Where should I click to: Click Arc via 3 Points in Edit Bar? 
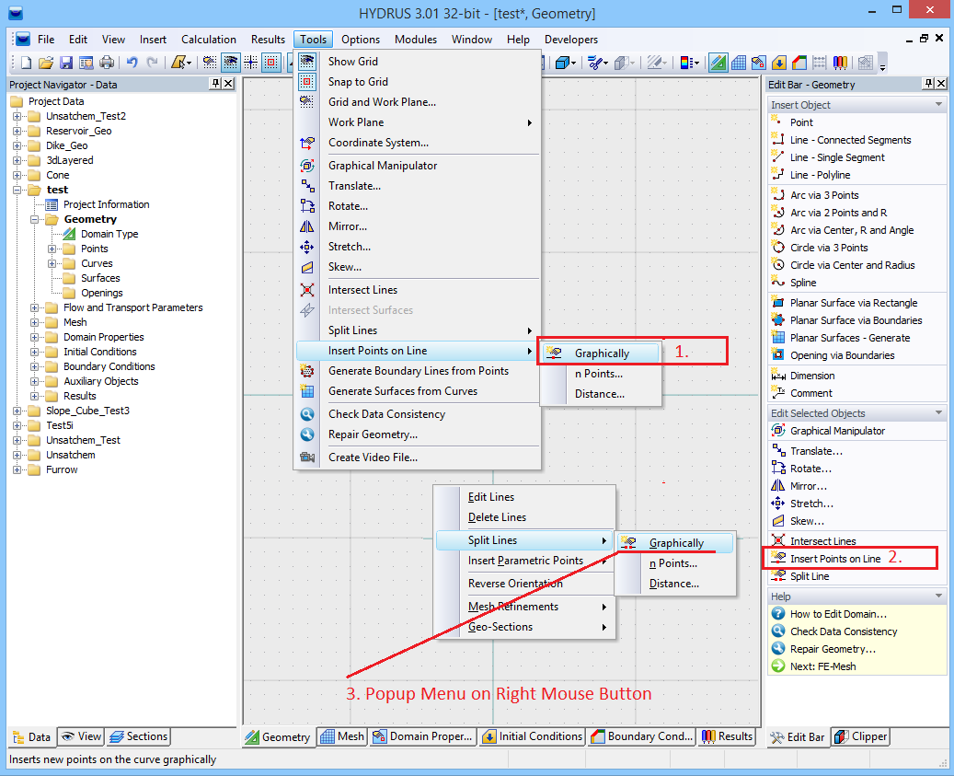pyautogui.click(x=824, y=195)
